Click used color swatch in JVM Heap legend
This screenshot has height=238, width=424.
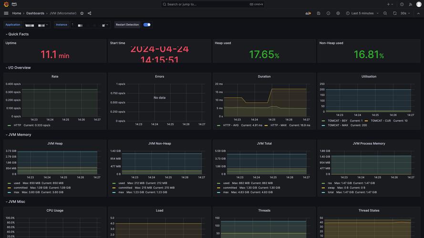pos(9,183)
